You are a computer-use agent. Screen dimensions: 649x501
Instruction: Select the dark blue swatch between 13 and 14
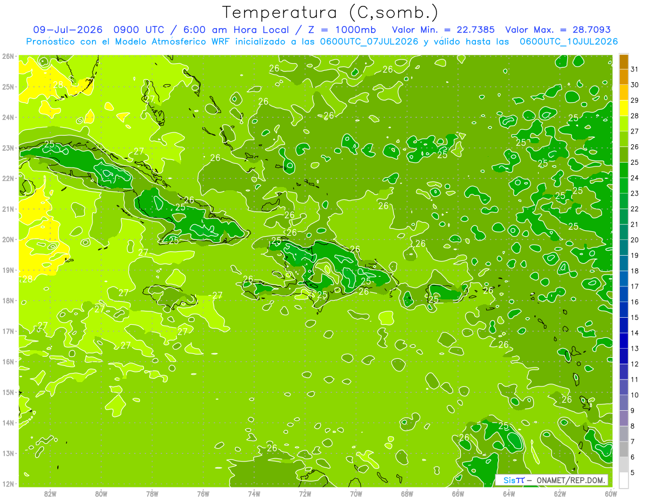coord(624,340)
